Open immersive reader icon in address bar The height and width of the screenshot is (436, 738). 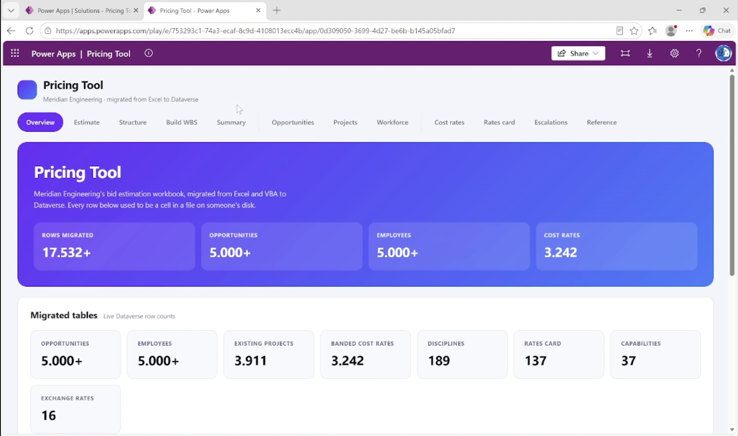pos(619,31)
